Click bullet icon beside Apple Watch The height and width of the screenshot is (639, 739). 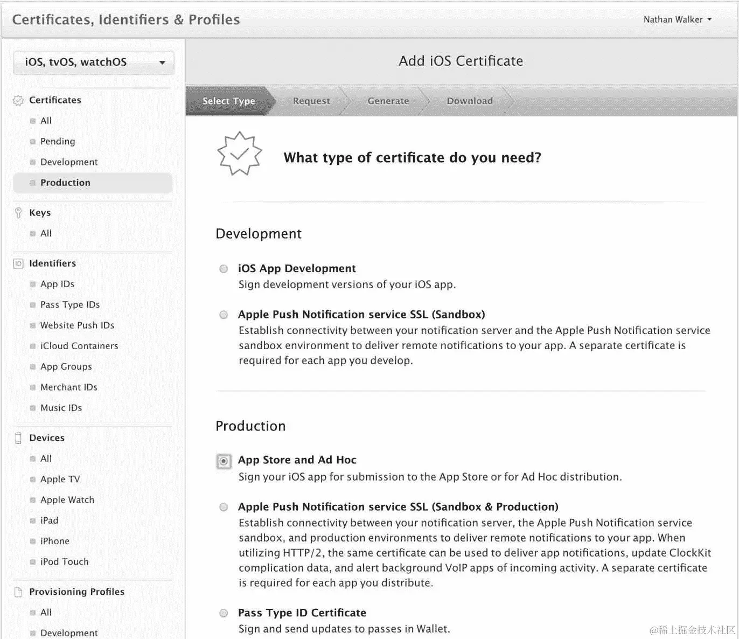(33, 500)
